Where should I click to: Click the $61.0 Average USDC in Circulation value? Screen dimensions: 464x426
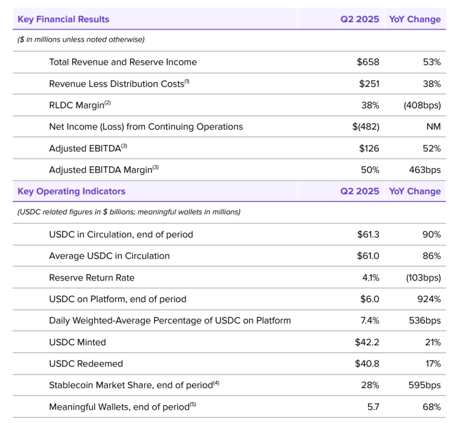pos(368,256)
